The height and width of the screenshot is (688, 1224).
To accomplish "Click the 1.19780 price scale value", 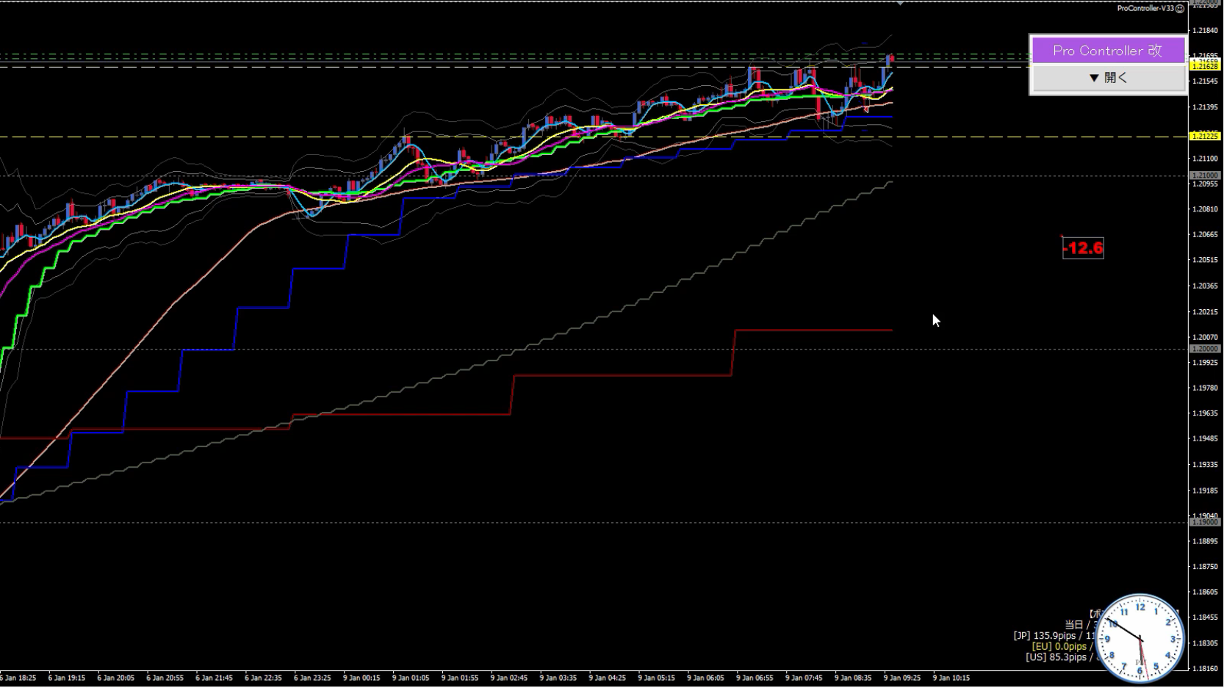I will point(1206,388).
